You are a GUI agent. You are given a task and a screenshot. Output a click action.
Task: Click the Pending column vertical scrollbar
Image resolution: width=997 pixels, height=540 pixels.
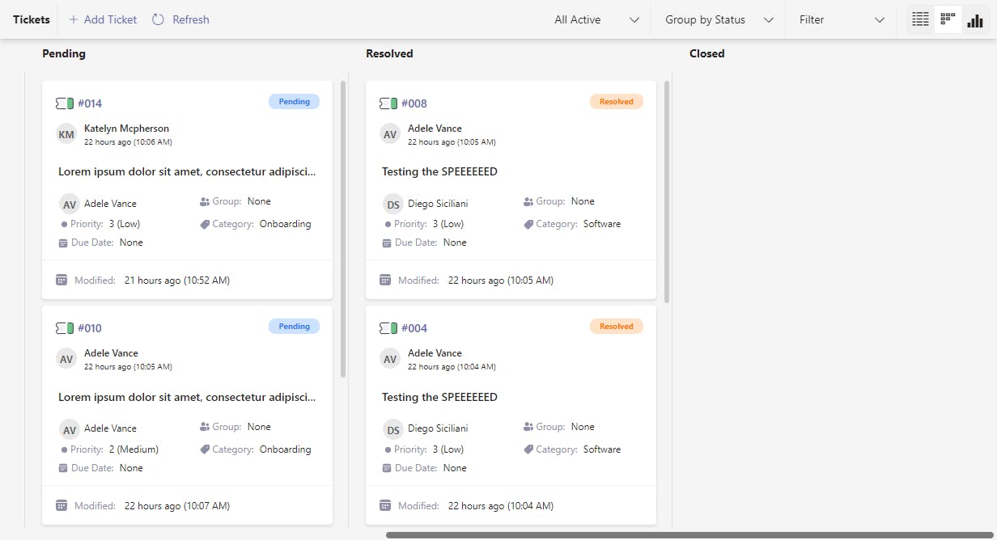tap(343, 226)
